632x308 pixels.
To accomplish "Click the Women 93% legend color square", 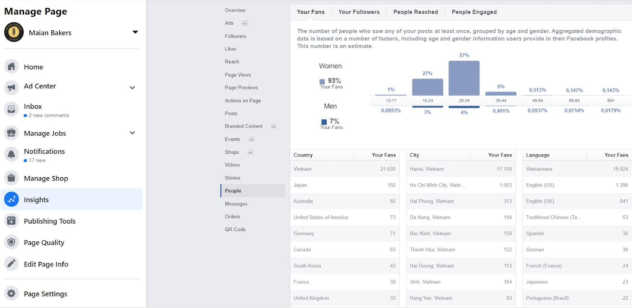I will (x=322, y=82).
